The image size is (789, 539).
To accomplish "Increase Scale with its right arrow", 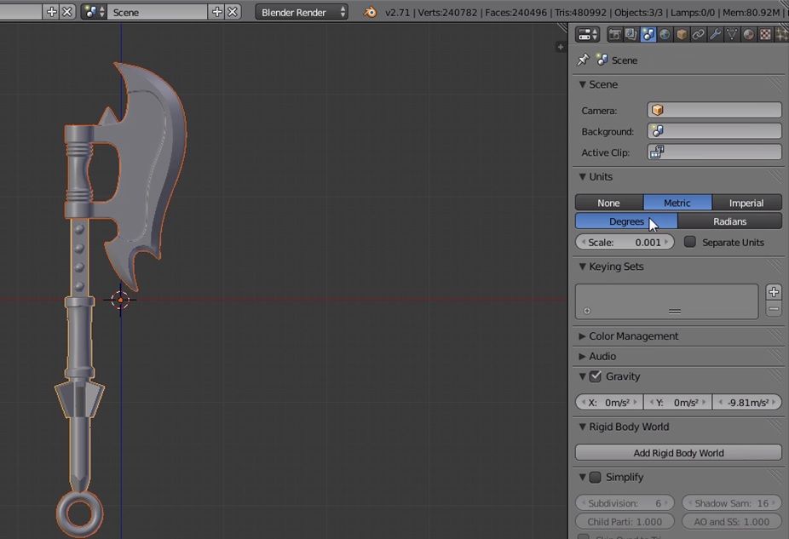I will (x=666, y=242).
